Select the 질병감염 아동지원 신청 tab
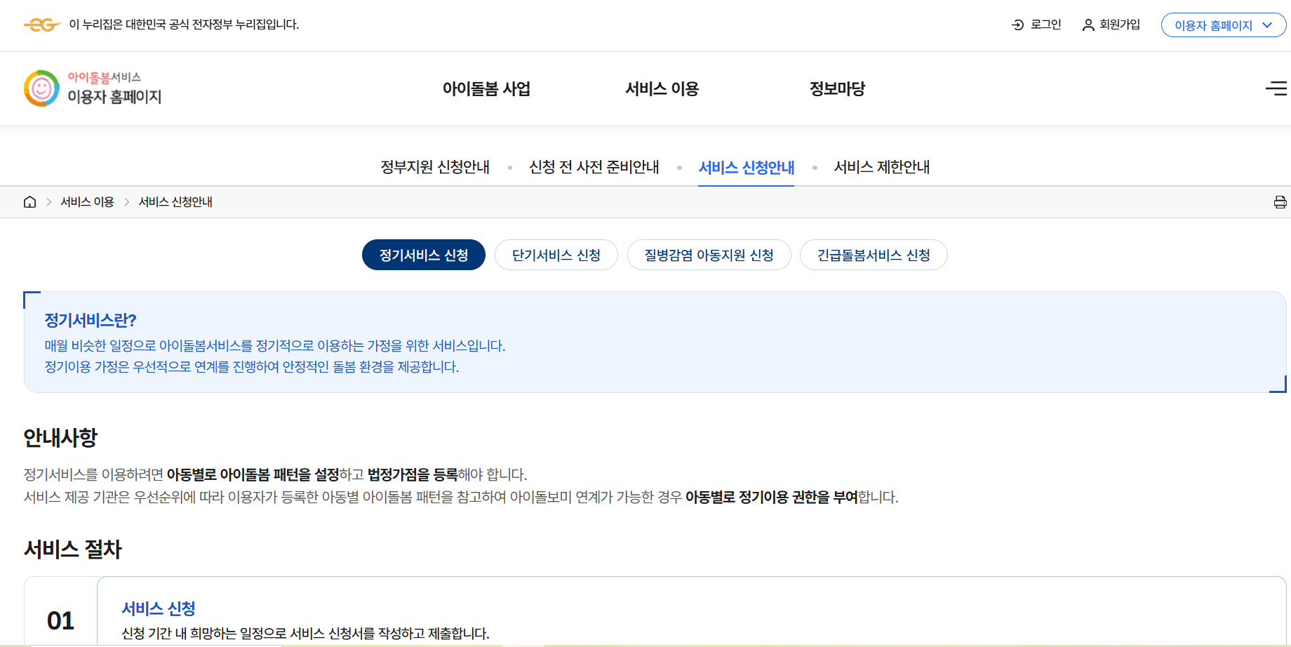This screenshot has height=647, width=1291. (709, 255)
